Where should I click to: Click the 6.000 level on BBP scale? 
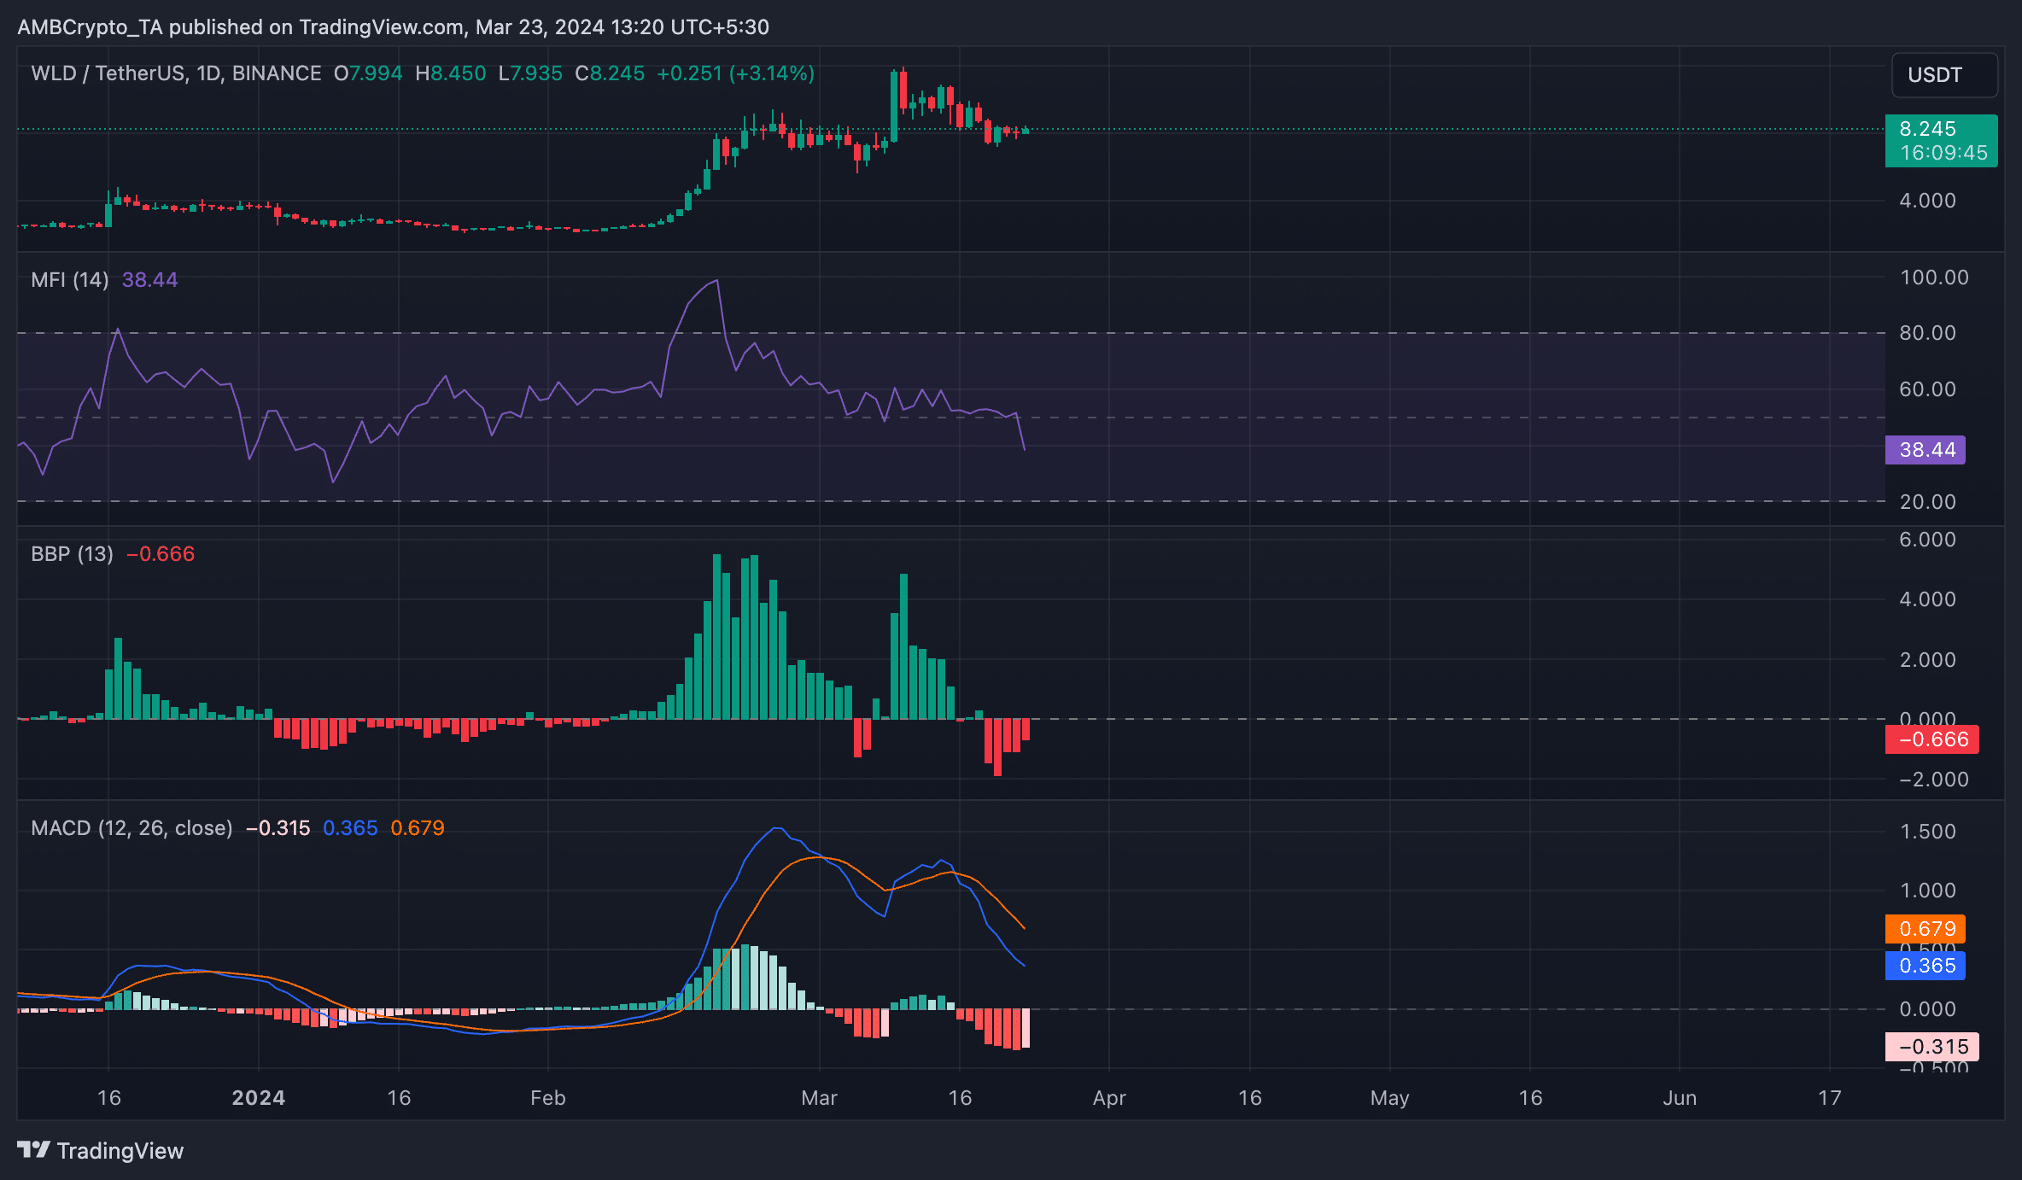[1928, 540]
